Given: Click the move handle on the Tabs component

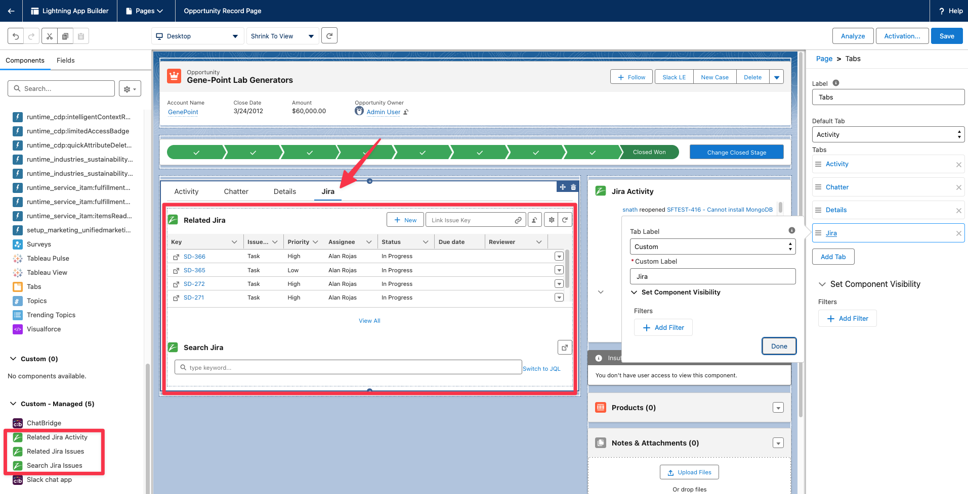Looking at the screenshot, I should tap(563, 187).
